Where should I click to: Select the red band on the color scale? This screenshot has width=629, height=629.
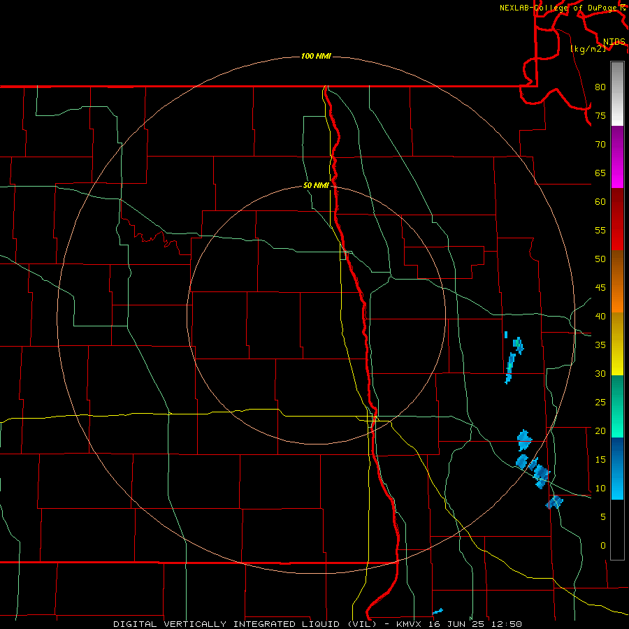click(617, 219)
